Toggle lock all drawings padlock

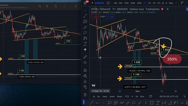coord(85,82)
